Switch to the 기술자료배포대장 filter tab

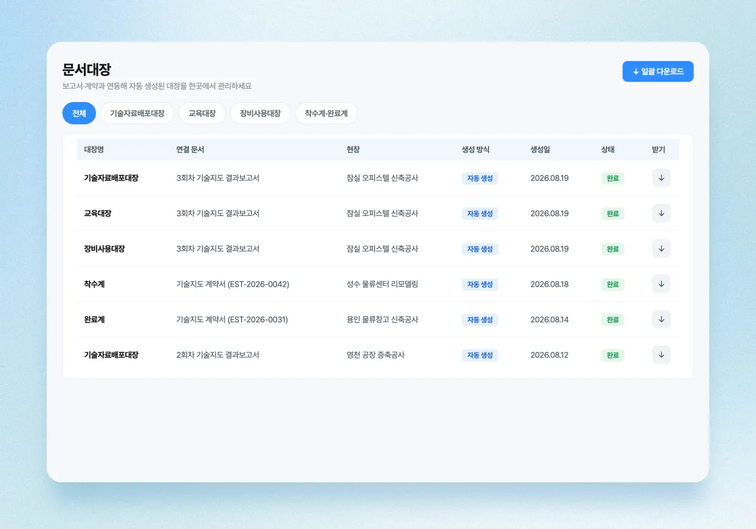click(x=137, y=113)
